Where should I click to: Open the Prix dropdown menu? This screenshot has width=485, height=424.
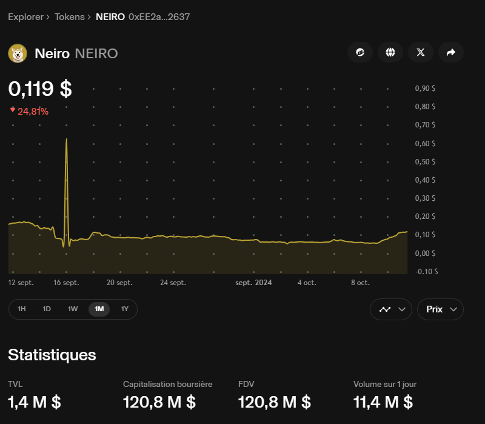click(x=440, y=309)
